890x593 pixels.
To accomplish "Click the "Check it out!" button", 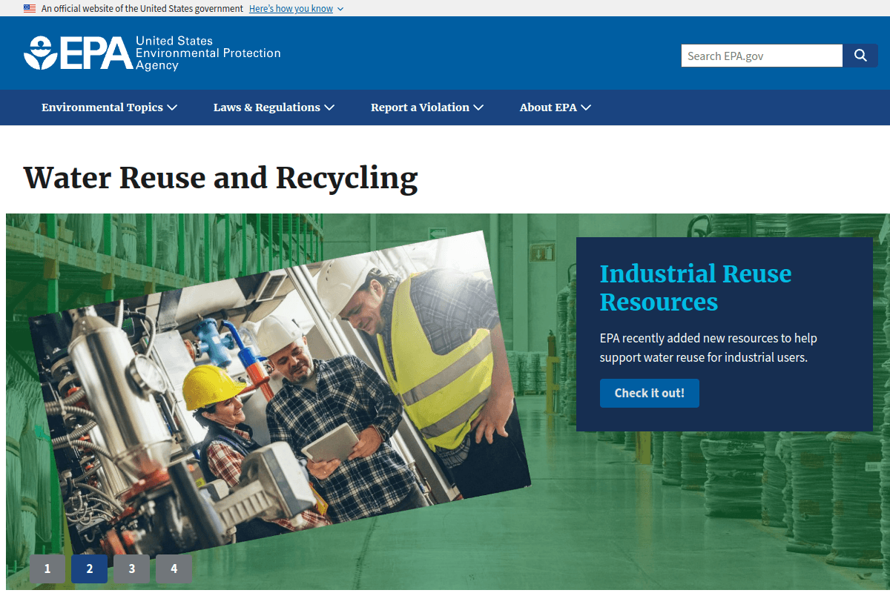I will click(650, 393).
